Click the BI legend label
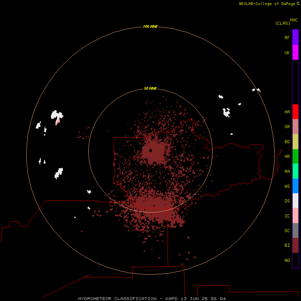The height and width of the screenshot is (301, 301). [287, 245]
